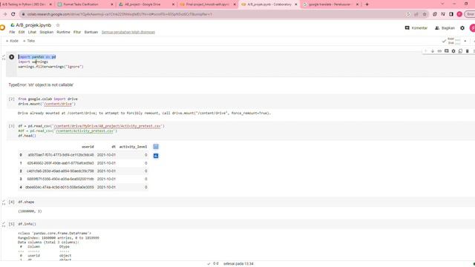Click the browser profile avatar

click(x=459, y=14)
